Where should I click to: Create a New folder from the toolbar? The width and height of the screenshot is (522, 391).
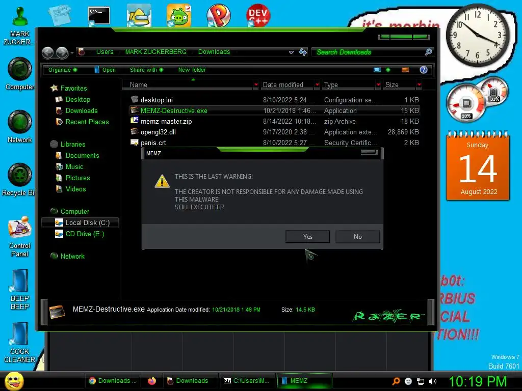pos(192,70)
